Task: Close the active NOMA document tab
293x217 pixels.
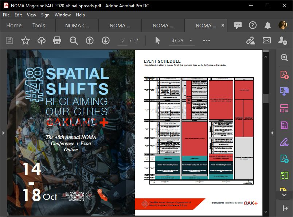Action: (x=223, y=26)
